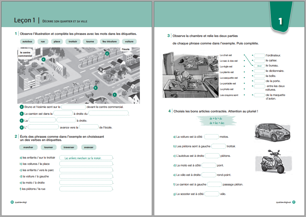Viewport: 306px width, 217px height.
Task: Click the 'voiture' word label
Action: click(129, 41)
